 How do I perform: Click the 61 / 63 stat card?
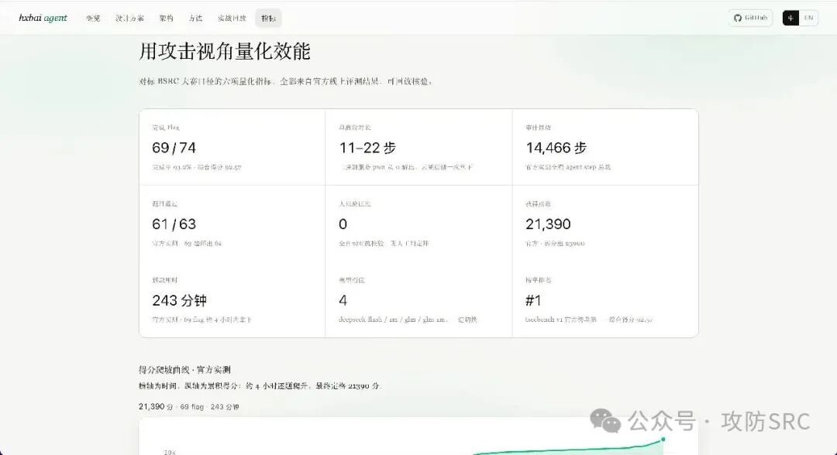coord(232,223)
